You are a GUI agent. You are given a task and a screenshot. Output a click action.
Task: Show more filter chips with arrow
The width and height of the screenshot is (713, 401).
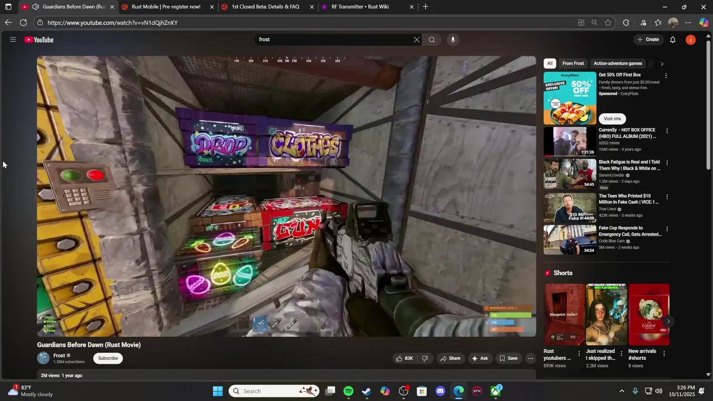(x=662, y=63)
